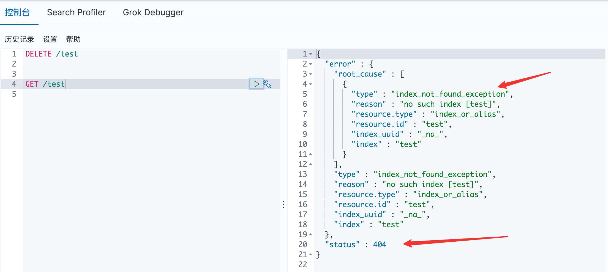The height and width of the screenshot is (272, 608).
Task: Click fold marker at output line 12
Action: pyautogui.click(x=311, y=164)
